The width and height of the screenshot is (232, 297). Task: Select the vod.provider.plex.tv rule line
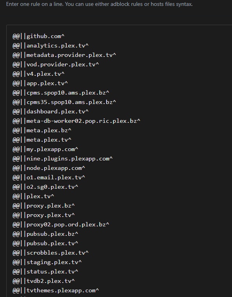pyautogui.click(x=56, y=65)
